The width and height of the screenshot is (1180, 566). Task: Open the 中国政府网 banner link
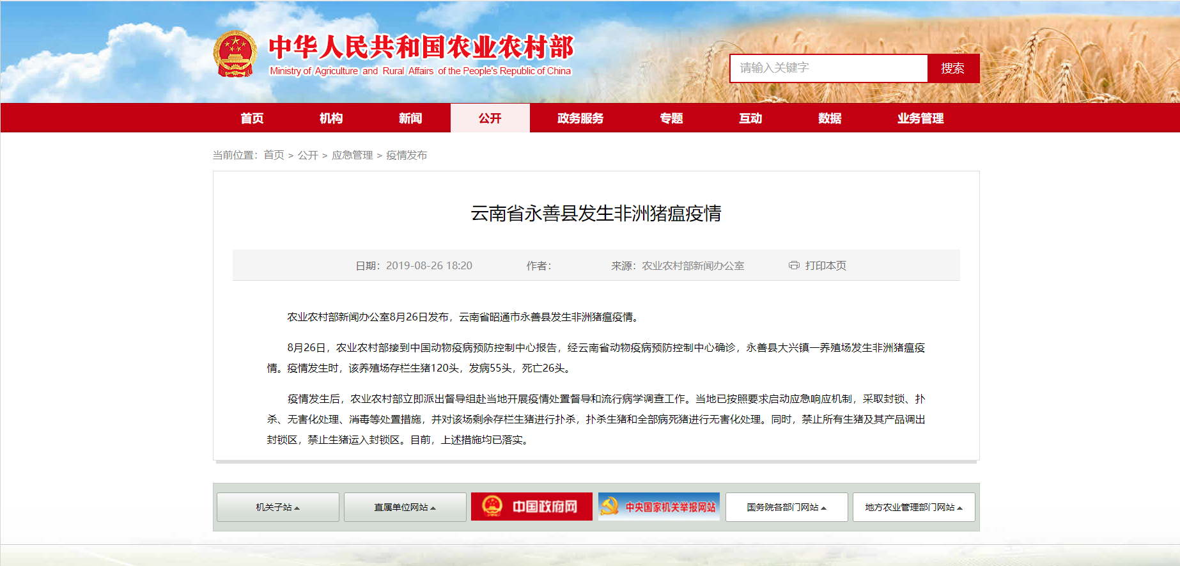(x=531, y=507)
